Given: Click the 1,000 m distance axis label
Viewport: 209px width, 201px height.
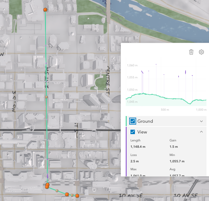Looking at the screenshot, I should click(201, 110).
